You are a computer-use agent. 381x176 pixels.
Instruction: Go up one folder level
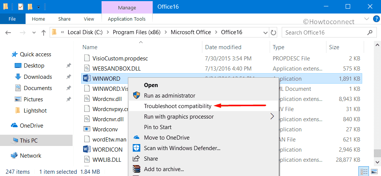pyautogui.click(x=44, y=33)
